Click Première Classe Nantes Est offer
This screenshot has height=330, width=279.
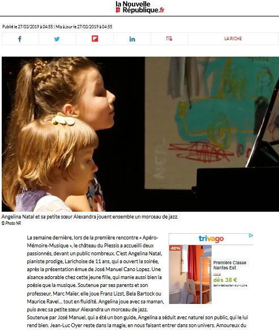pyautogui.click(x=230, y=265)
